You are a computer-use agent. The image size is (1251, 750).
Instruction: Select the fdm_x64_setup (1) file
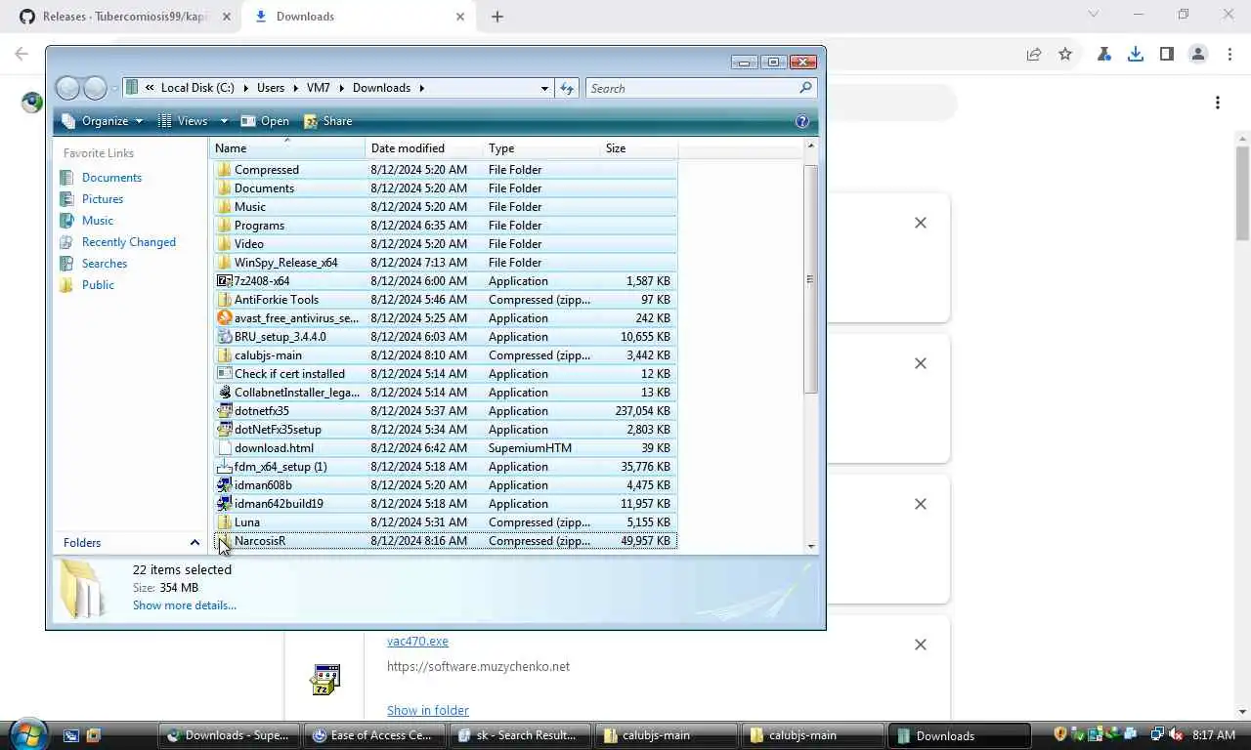(445, 467)
